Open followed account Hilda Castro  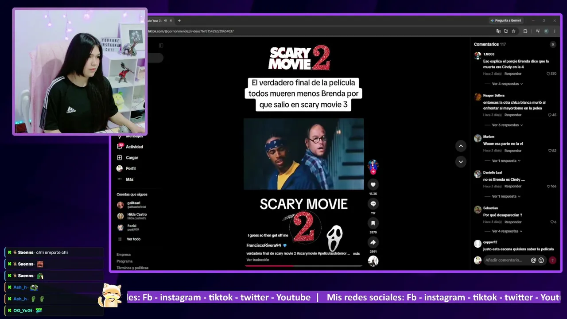pyautogui.click(x=137, y=216)
